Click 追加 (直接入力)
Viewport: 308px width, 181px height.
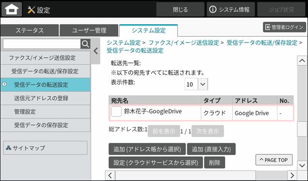[211, 149]
